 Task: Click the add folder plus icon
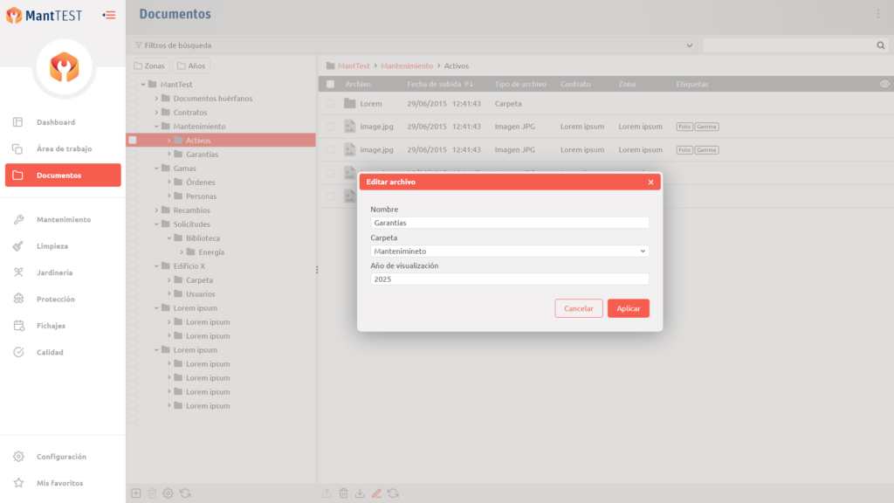pyautogui.click(x=135, y=493)
